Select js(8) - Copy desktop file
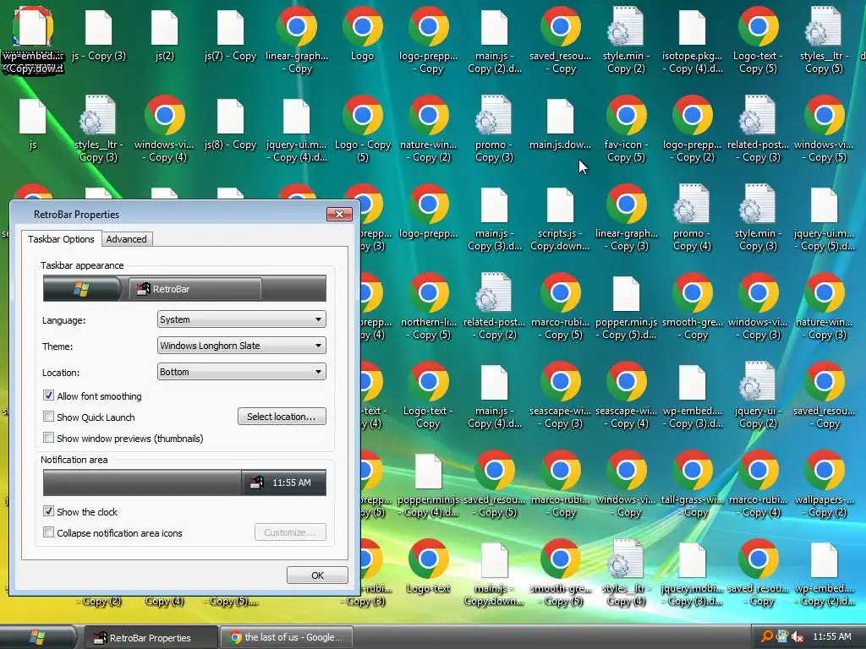The height and width of the screenshot is (649, 866). click(230, 125)
